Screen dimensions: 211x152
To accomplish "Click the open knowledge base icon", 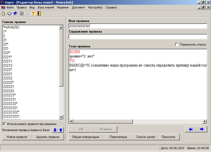I will pos(9,13).
